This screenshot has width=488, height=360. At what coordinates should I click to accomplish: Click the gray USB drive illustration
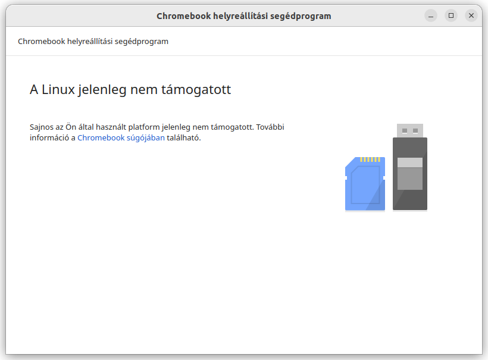tap(410, 167)
